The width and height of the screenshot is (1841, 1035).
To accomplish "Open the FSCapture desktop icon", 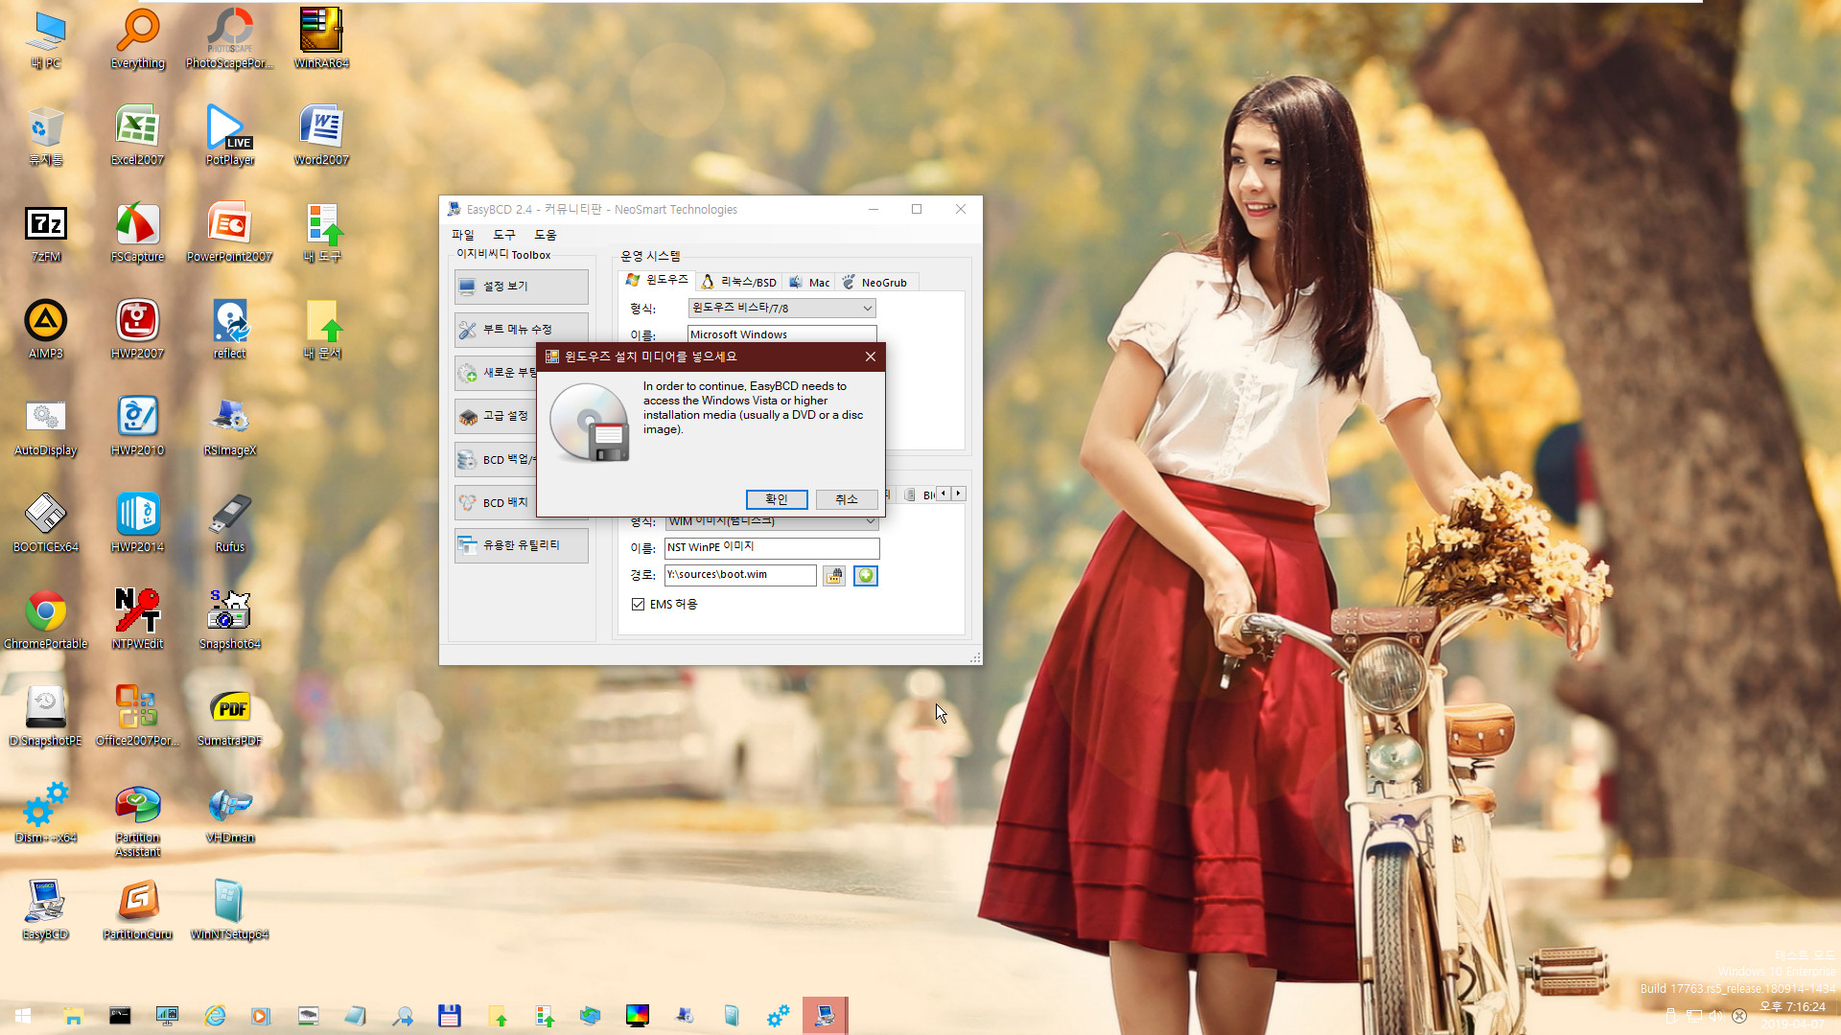I will click(x=138, y=233).
